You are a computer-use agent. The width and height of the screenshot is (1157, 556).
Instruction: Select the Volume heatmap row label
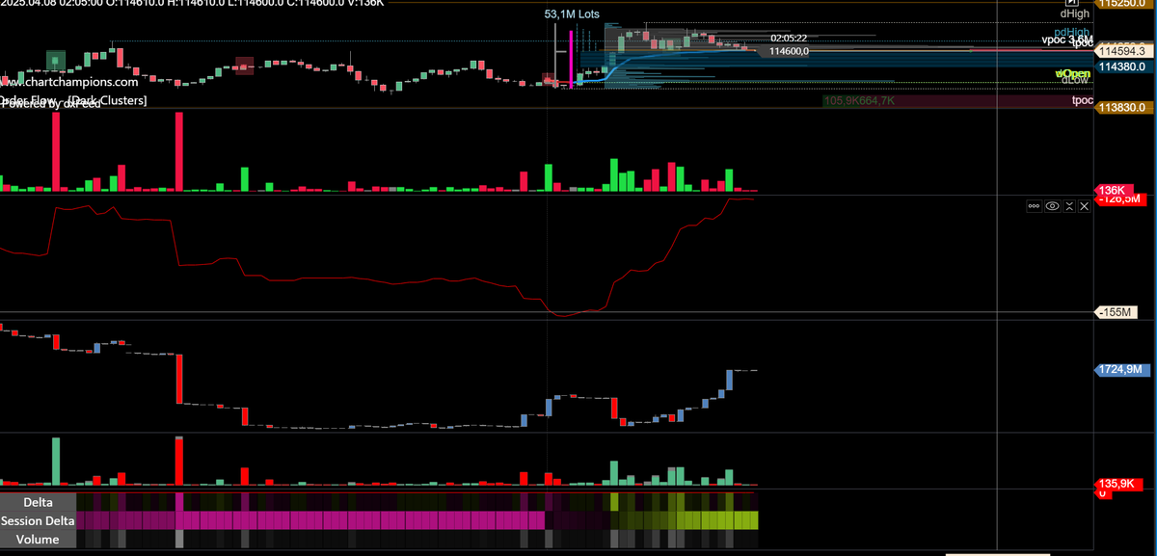[37, 539]
